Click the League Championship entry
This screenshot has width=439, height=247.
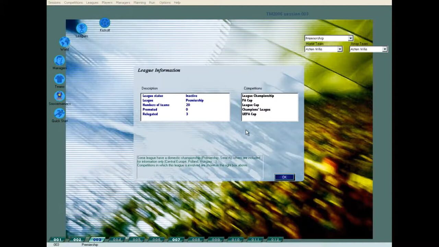(258, 96)
